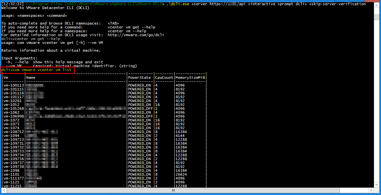
Task: Select the vm-108752 identifier
Action: click(14, 132)
